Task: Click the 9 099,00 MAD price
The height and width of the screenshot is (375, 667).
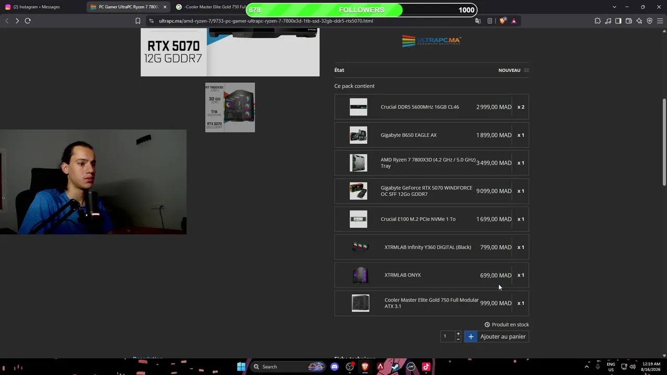Action: click(x=494, y=191)
